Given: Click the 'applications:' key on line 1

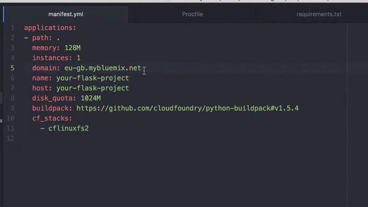Looking at the screenshot, I should tap(50, 28).
